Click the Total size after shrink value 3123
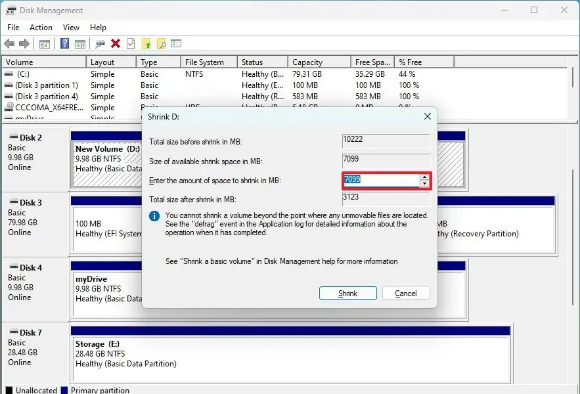This screenshot has height=394, width=580. (x=386, y=198)
